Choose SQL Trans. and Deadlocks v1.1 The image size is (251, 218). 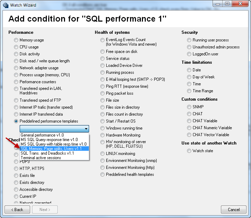click(55, 153)
